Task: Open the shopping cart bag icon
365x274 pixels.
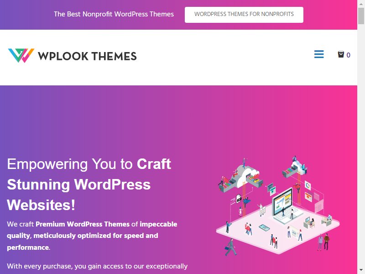Action: coord(341,54)
